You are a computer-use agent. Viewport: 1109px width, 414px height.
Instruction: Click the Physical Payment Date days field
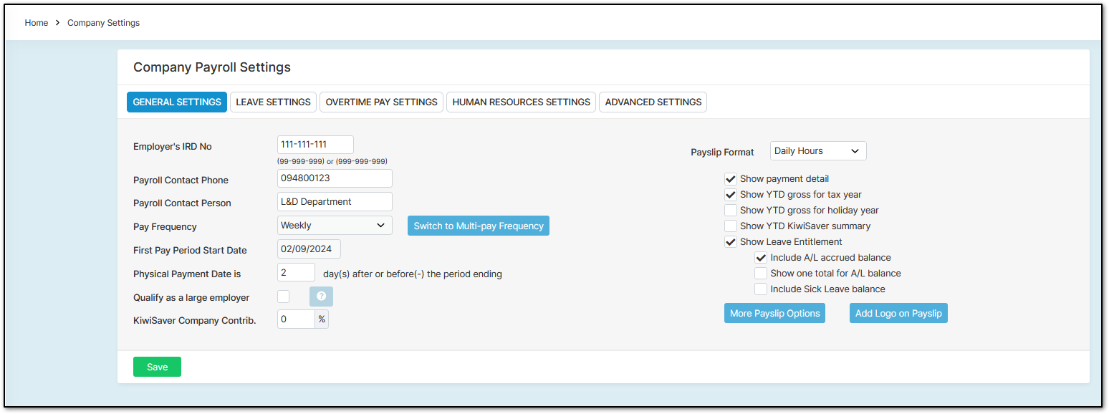tap(296, 273)
